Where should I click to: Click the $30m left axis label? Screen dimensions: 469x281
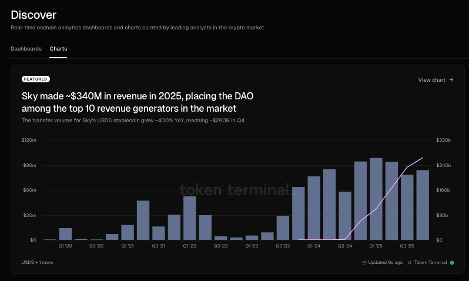coord(29,215)
